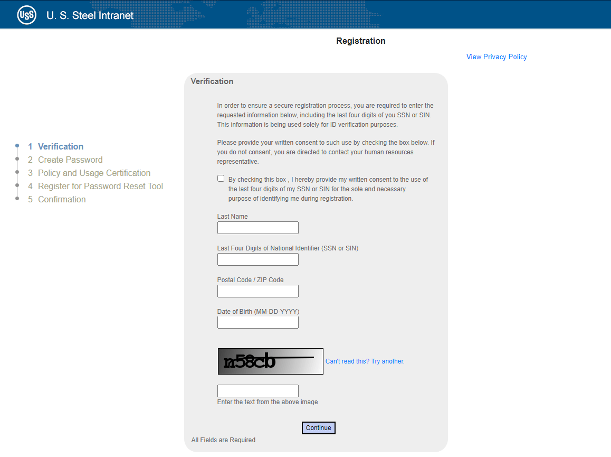The height and width of the screenshot is (457, 611).
Task: Click the captcha image n58cb
Action: (x=271, y=361)
